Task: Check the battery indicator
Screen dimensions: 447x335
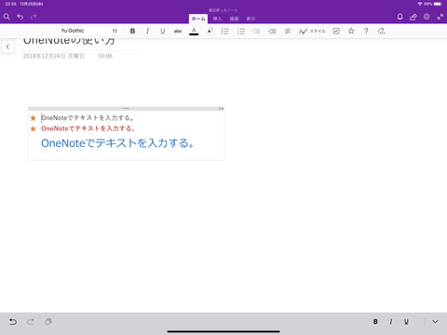Action: (438, 4)
